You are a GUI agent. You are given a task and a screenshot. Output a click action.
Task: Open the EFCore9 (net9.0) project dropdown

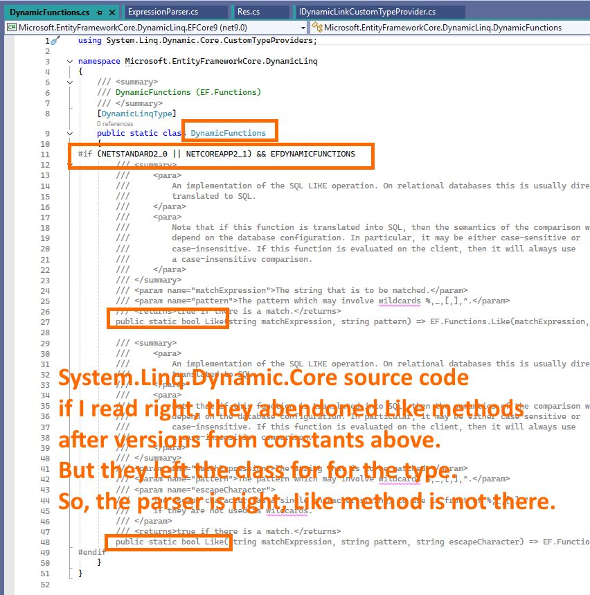pyautogui.click(x=302, y=27)
